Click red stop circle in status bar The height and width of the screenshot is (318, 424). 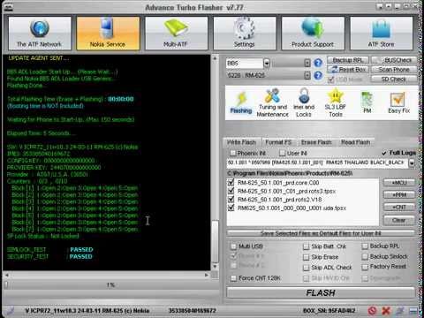click(372, 310)
